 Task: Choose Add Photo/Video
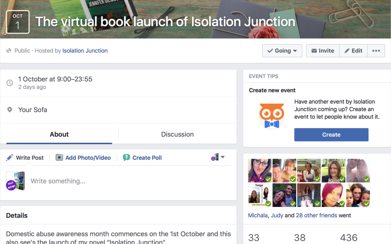tap(88, 158)
